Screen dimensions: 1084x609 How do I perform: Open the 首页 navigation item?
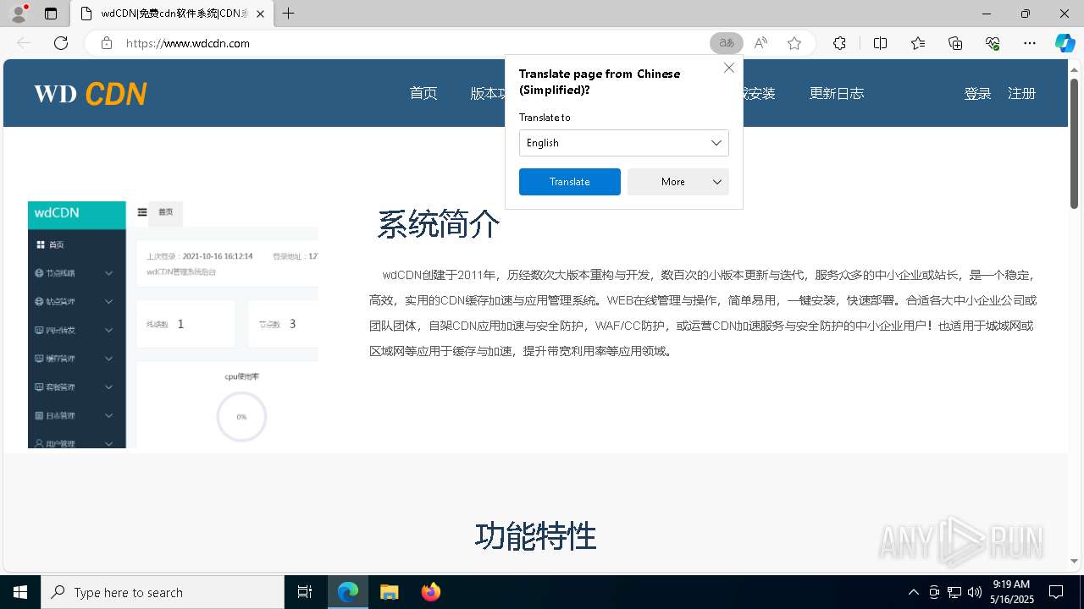click(x=423, y=93)
